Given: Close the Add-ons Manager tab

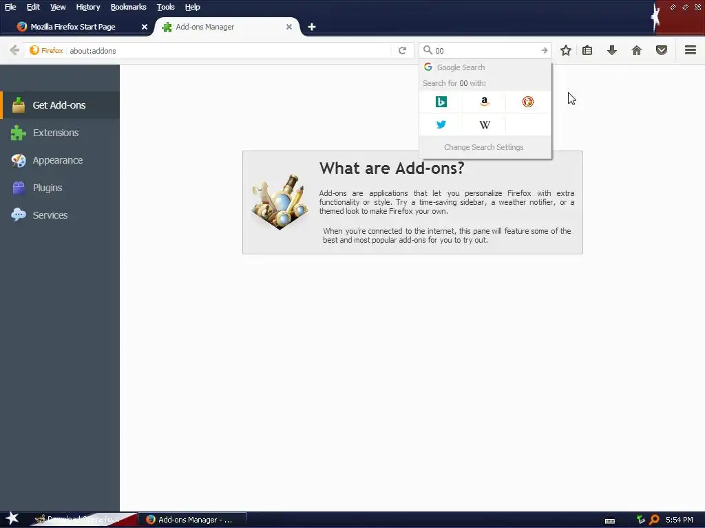Looking at the screenshot, I should pos(289,27).
